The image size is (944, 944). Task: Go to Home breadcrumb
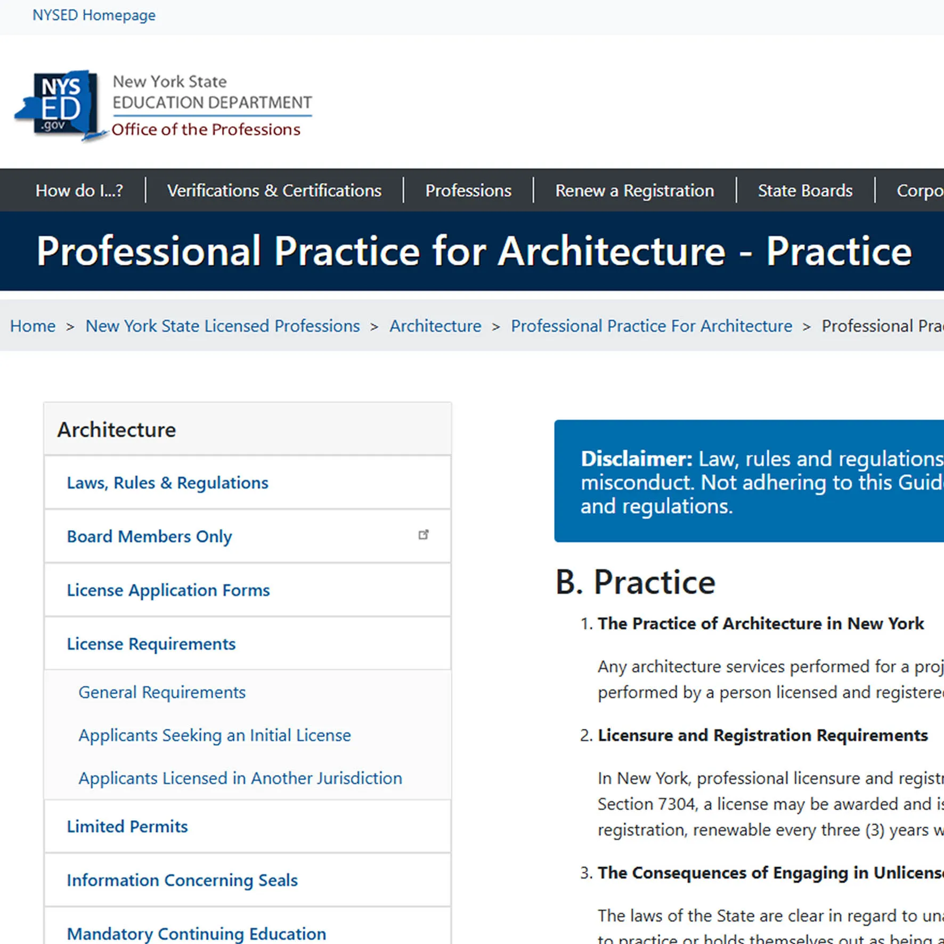[x=32, y=326]
